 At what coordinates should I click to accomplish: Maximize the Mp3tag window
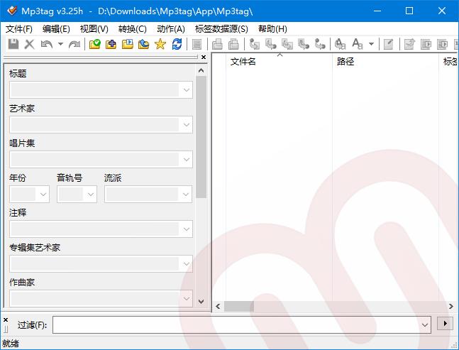coord(409,11)
